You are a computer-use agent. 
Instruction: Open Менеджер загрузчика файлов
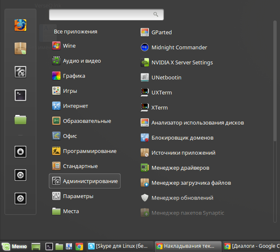click(x=186, y=183)
